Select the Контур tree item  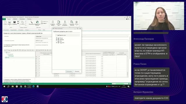pos(11,56)
